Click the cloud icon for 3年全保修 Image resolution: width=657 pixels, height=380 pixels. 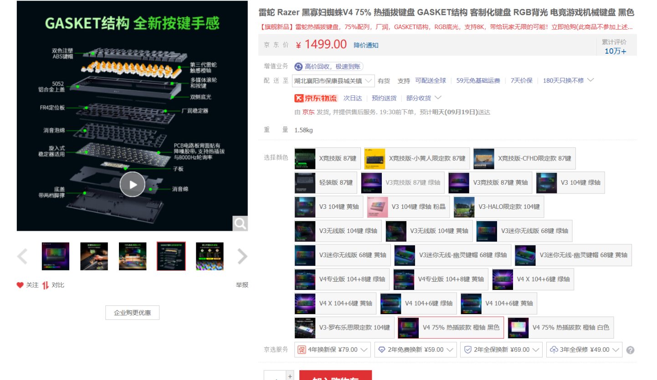pos(554,350)
